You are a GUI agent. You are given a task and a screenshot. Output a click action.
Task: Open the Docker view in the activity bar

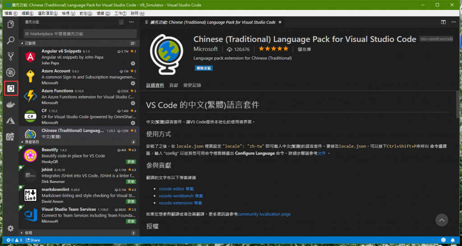[11, 104]
